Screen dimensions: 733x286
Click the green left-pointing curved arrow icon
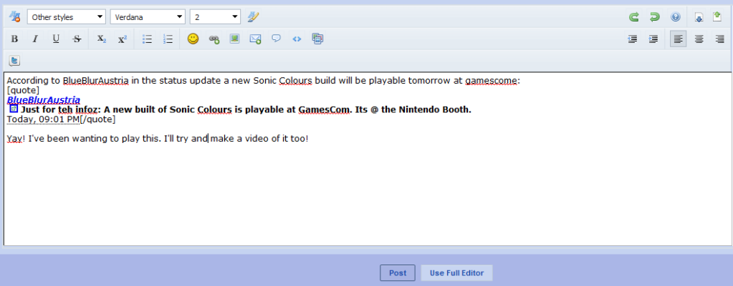pos(654,17)
